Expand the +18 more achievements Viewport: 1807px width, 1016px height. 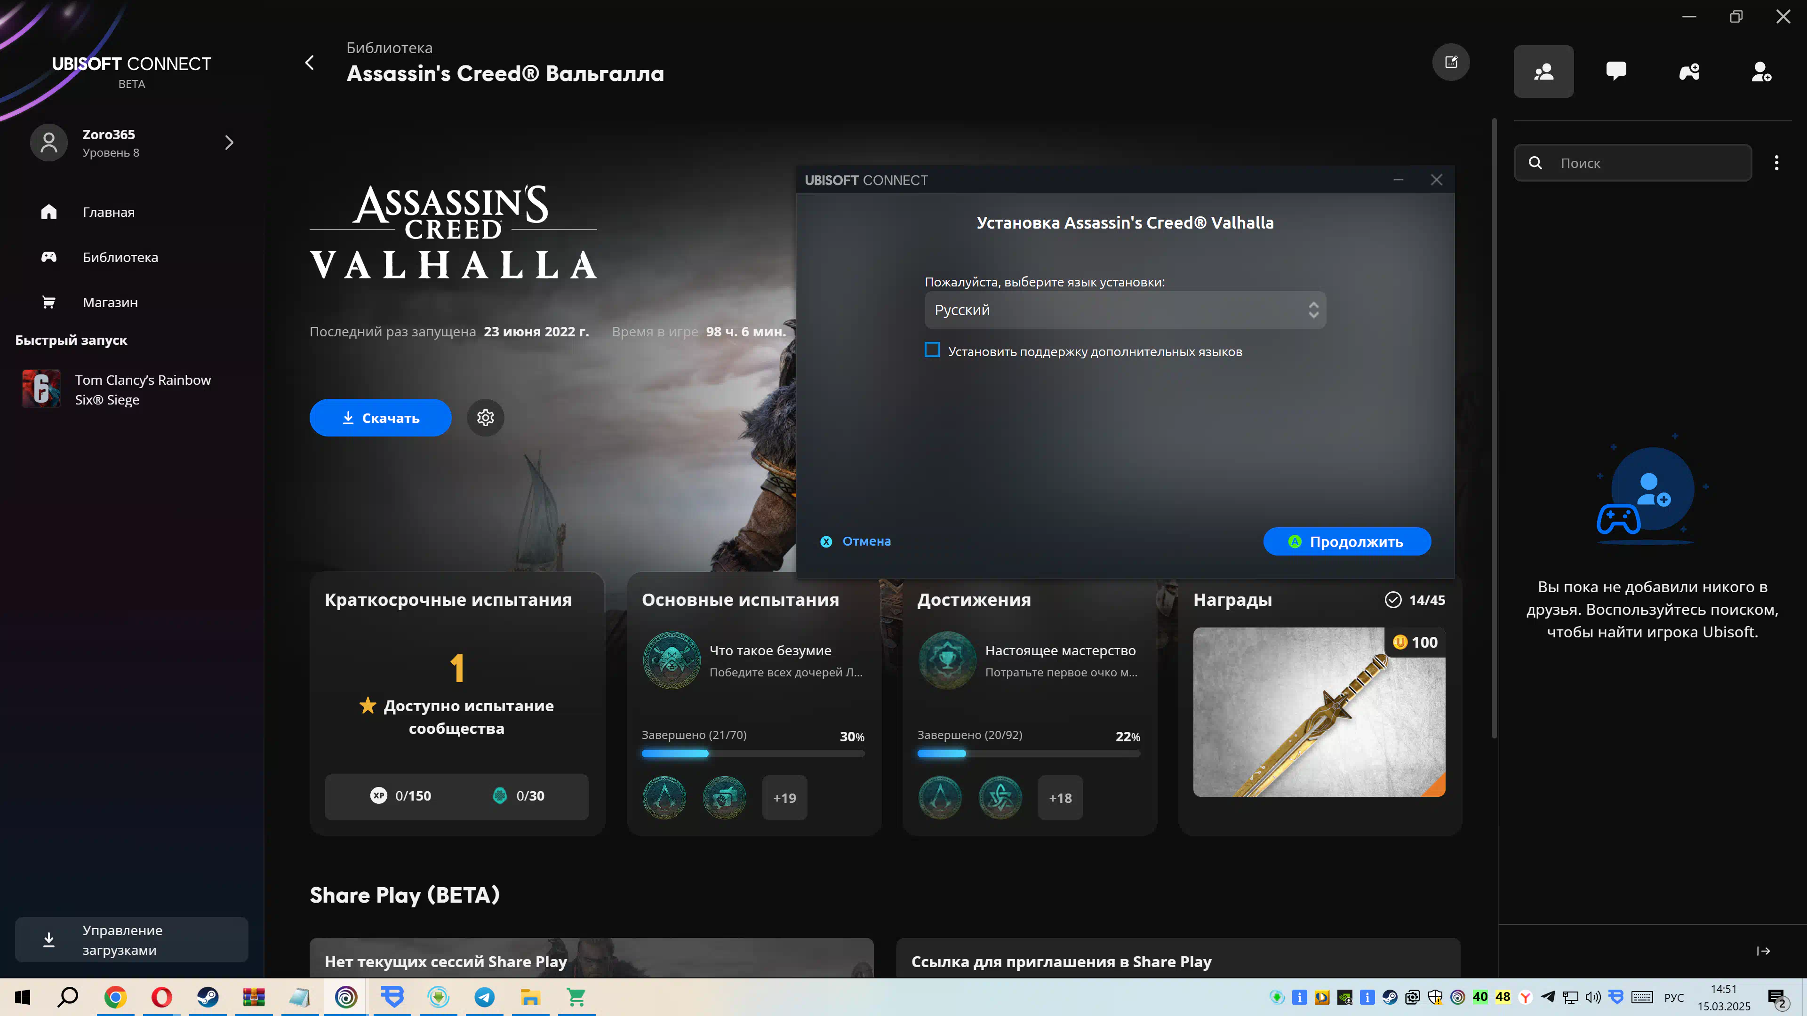click(1060, 798)
